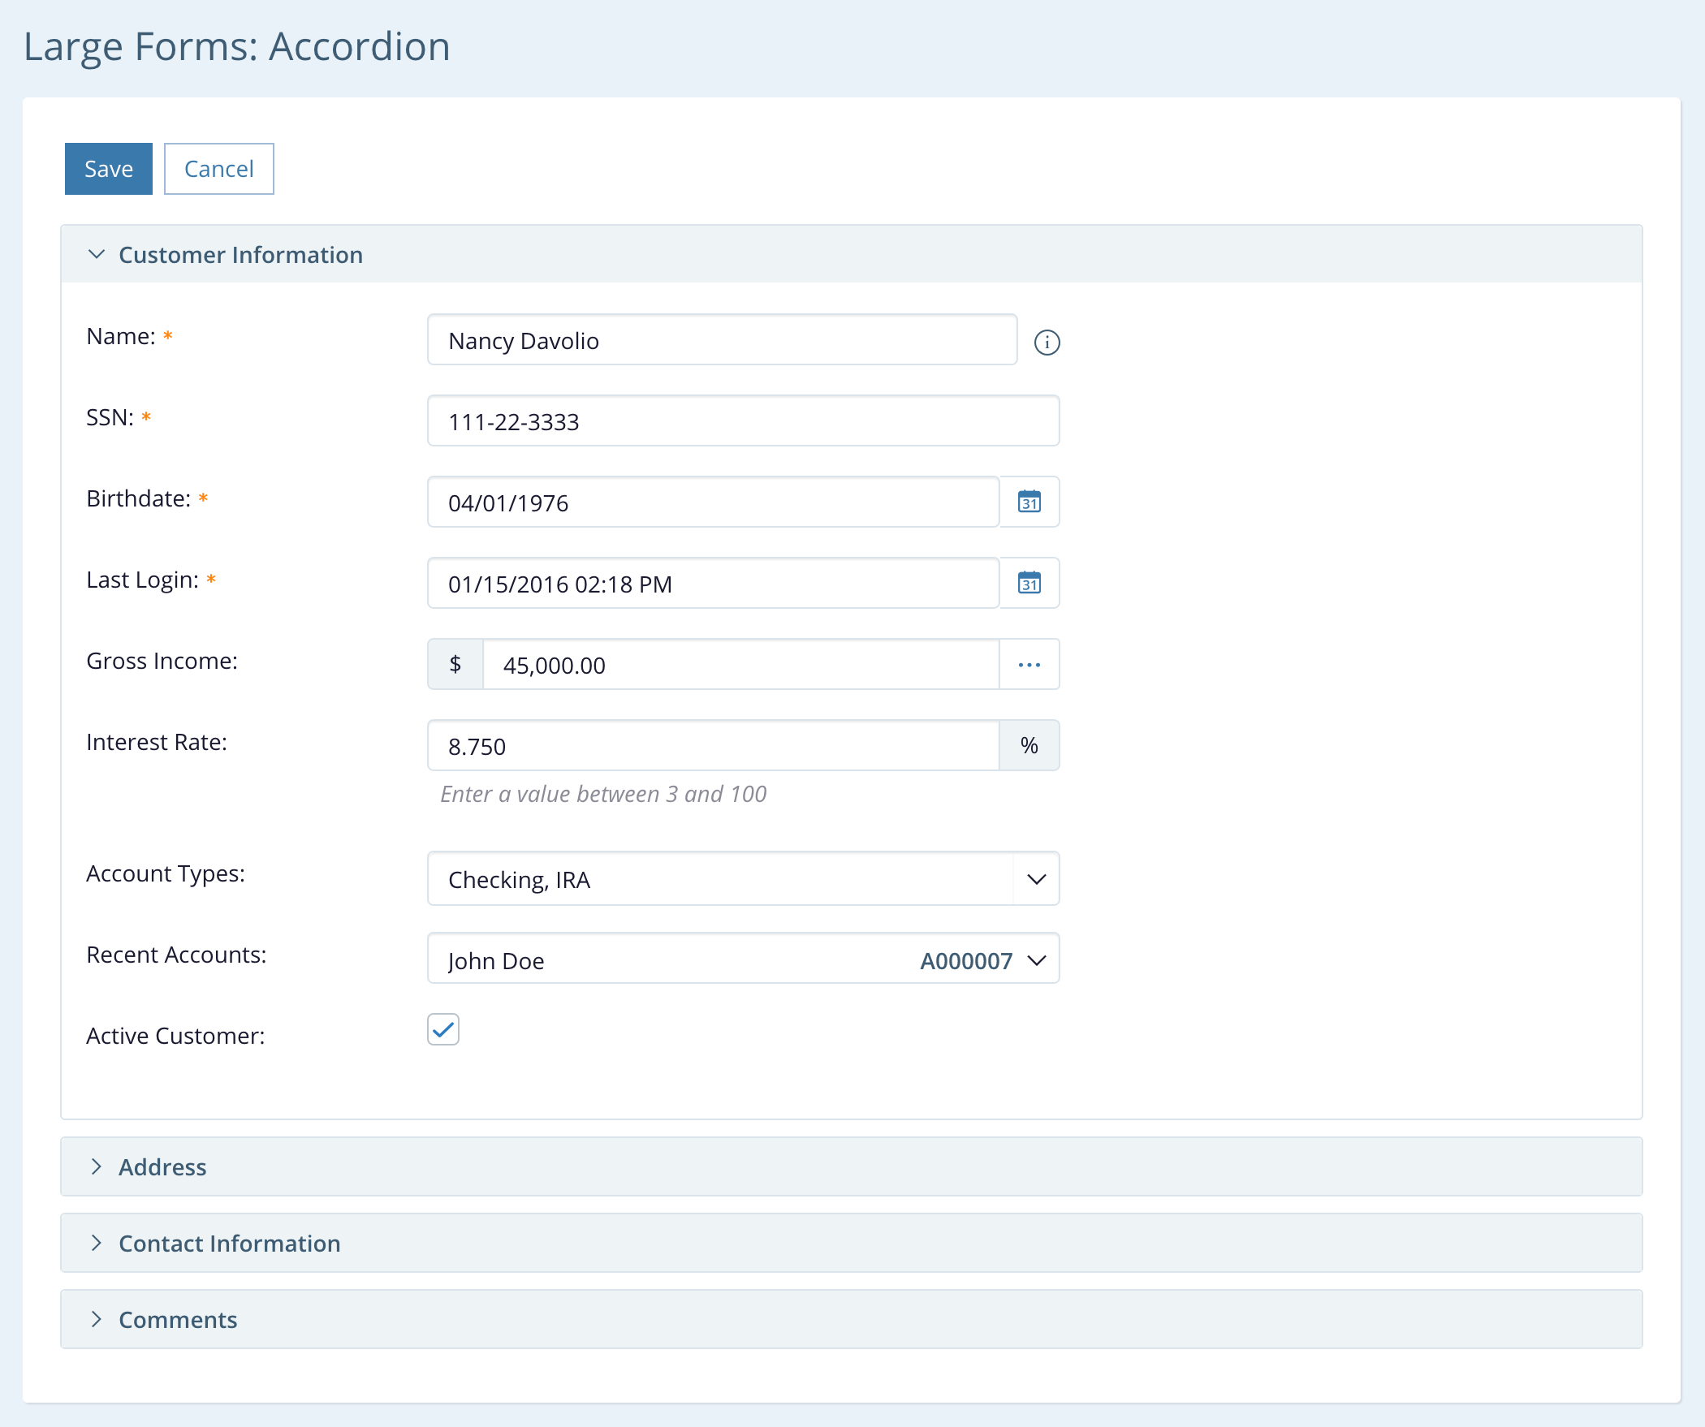Collapse the Customer Information section
Viewport: 1705px width, 1427px height.
[x=97, y=255]
